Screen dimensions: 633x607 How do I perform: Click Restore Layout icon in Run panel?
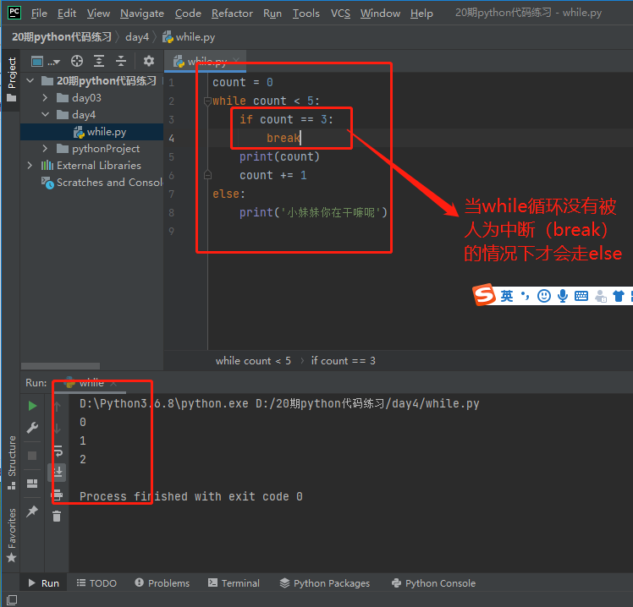point(32,484)
